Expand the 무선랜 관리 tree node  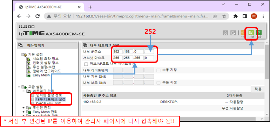(23, 108)
